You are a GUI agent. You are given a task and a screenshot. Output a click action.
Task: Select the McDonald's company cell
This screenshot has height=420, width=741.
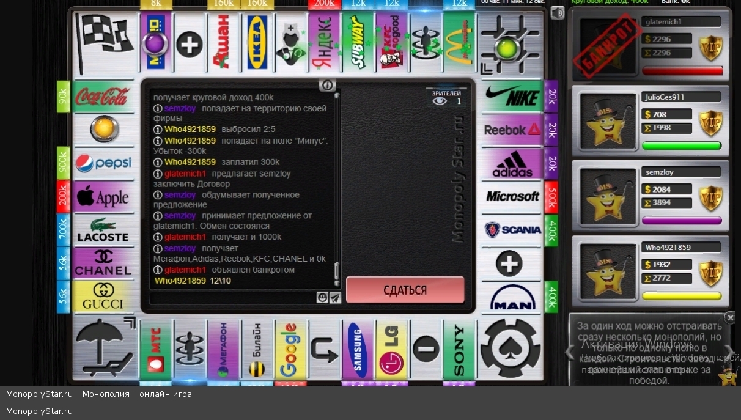459,43
